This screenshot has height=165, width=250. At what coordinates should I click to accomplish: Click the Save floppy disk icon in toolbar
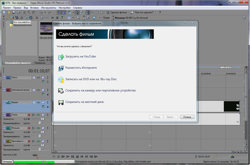point(14,13)
